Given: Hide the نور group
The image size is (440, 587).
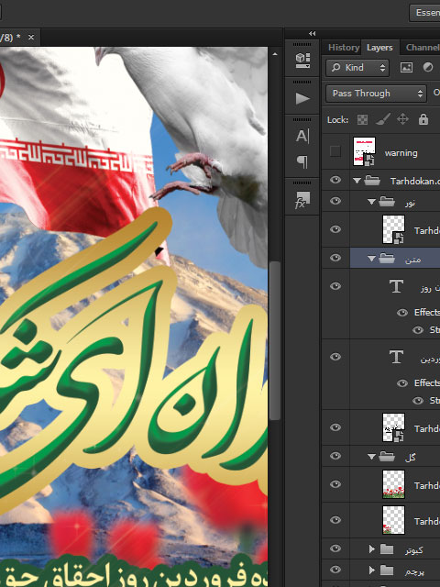Looking at the screenshot, I should coord(335,201).
